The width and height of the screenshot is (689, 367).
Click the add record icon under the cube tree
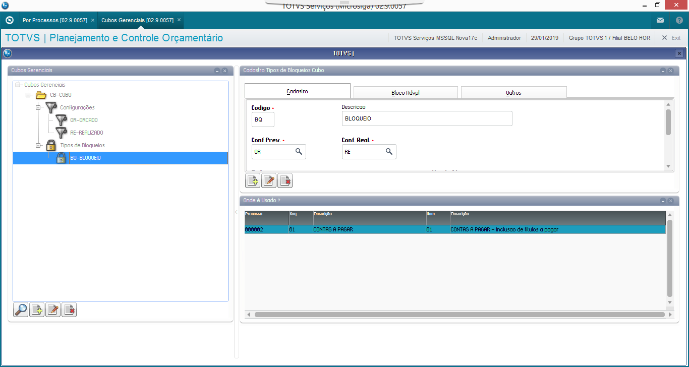[x=37, y=310]
